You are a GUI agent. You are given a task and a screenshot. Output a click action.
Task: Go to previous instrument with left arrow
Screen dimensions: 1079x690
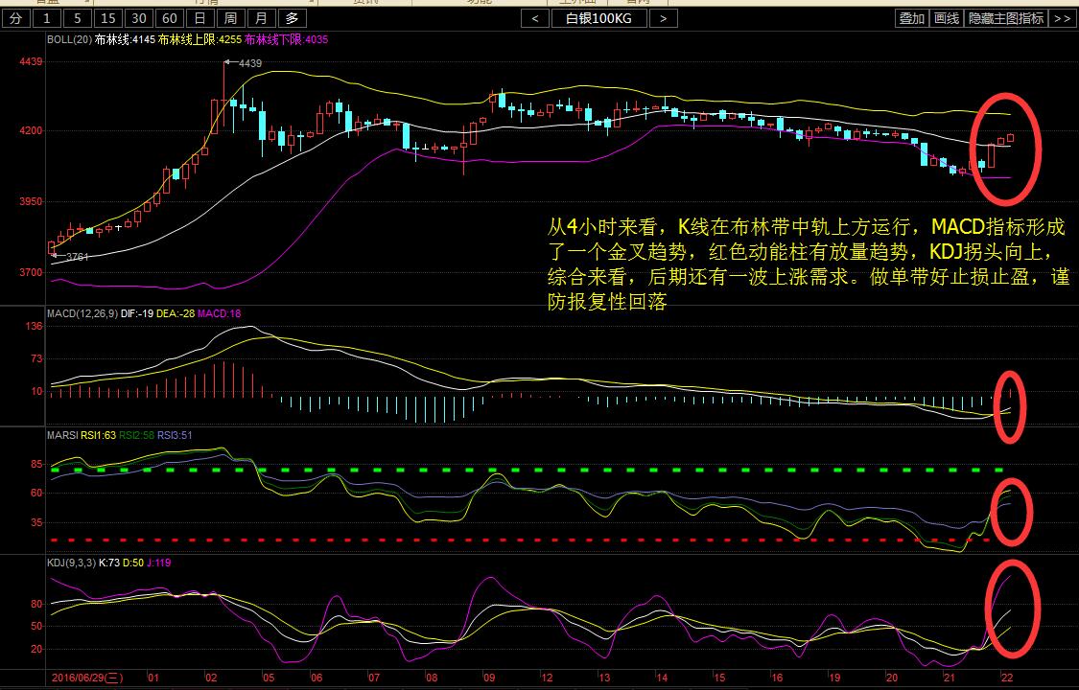pos(535,18)
